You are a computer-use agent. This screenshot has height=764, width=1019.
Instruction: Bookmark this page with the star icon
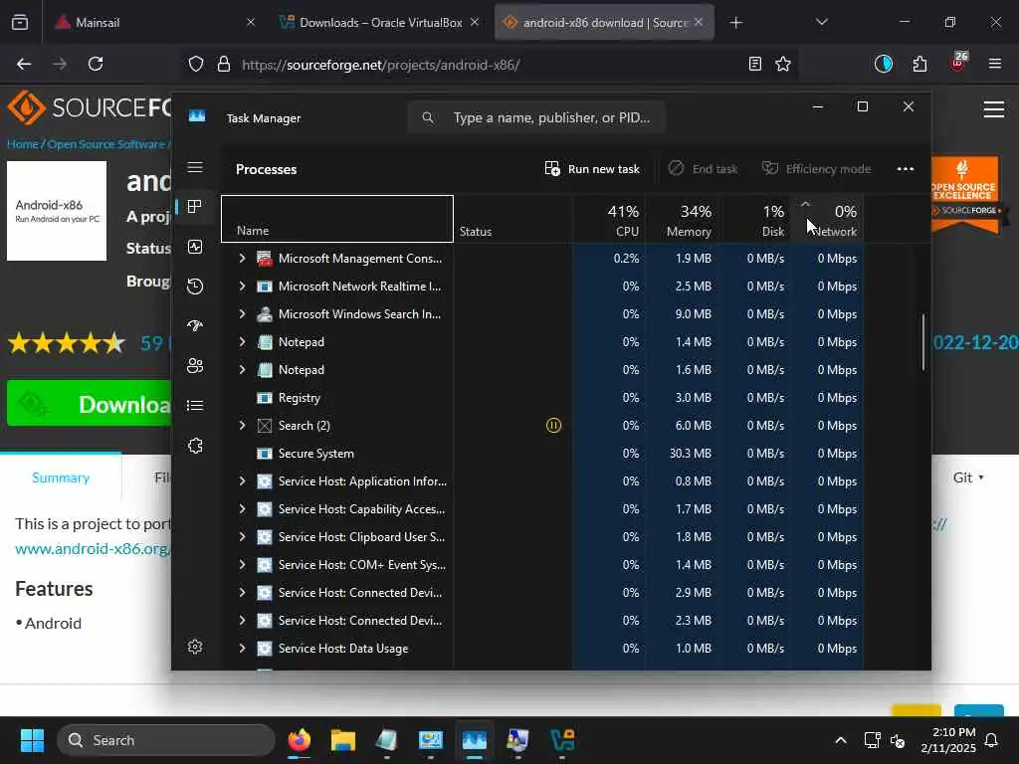coord(783,64)
